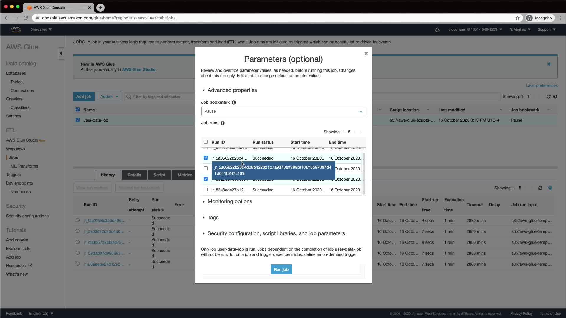Close the Parameters dialog with X
This screenshot has width=566, height=318.
[x=366, y=53]
